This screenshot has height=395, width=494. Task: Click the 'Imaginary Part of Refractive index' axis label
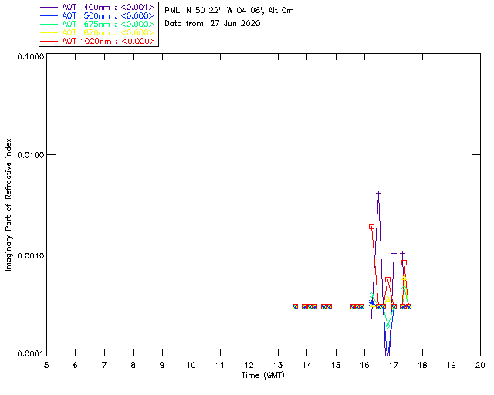pyautogui.click(x=8, y=204)
